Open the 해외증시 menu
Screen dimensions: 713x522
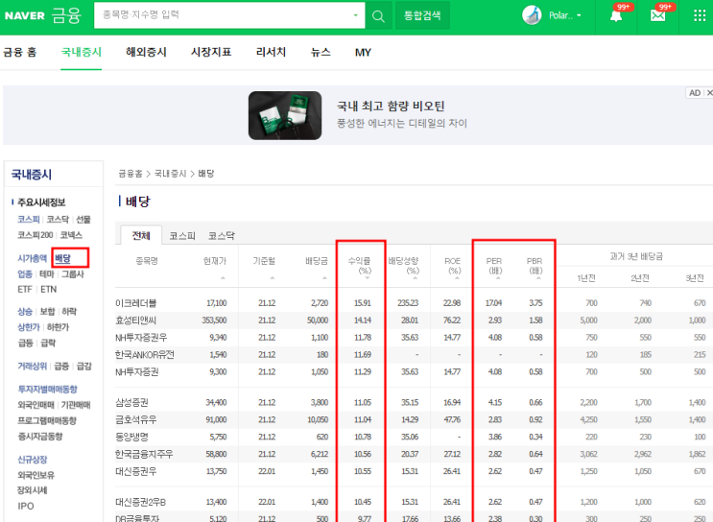click(146, 52)
